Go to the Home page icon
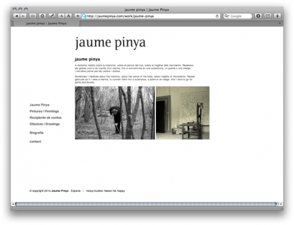Image resolution: width=294 pixels, height=225 pixels. pyautogui.click(x=43, y=16)
